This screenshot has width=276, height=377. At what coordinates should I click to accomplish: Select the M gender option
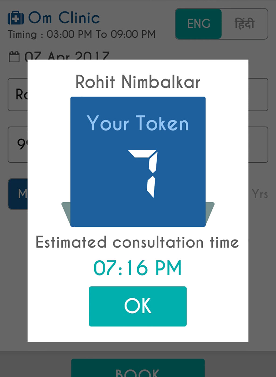pos(18,194)
